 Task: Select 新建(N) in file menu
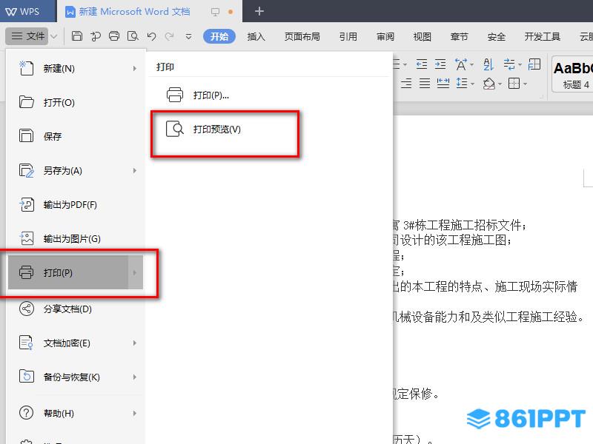point(76,68)
